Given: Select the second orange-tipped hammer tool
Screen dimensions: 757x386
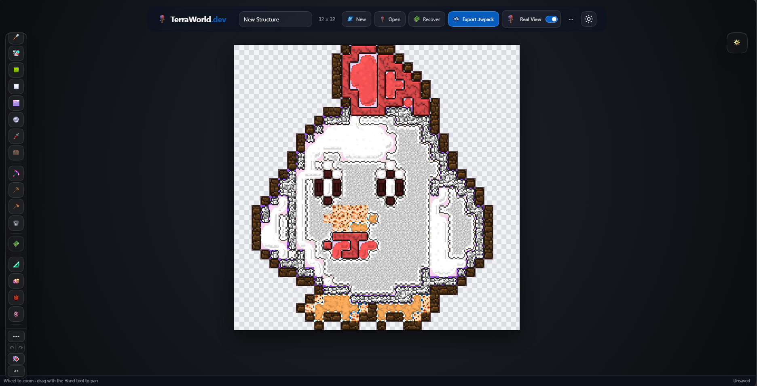Looking at the screenshot, I should click(x=16, y=207).
